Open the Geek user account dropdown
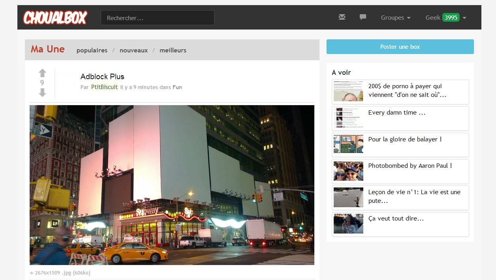This screenshot has height=280, width=496. pos(433,18)
